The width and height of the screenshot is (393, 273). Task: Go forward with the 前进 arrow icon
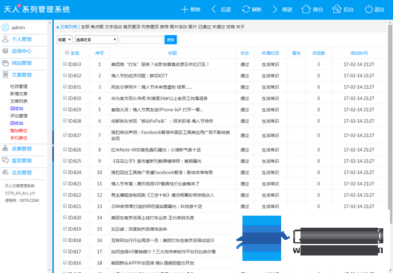[x=275, y=10]
